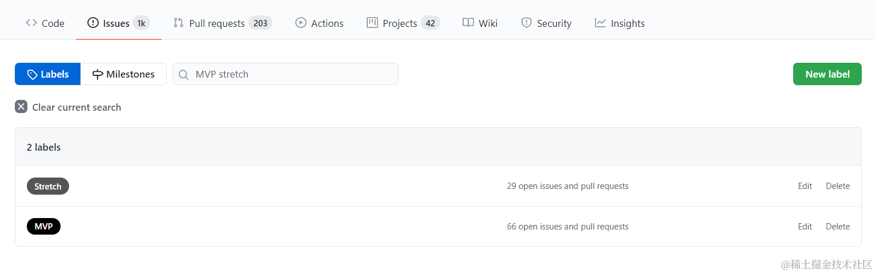View 29 open issues and pull requests

(568, 186)
